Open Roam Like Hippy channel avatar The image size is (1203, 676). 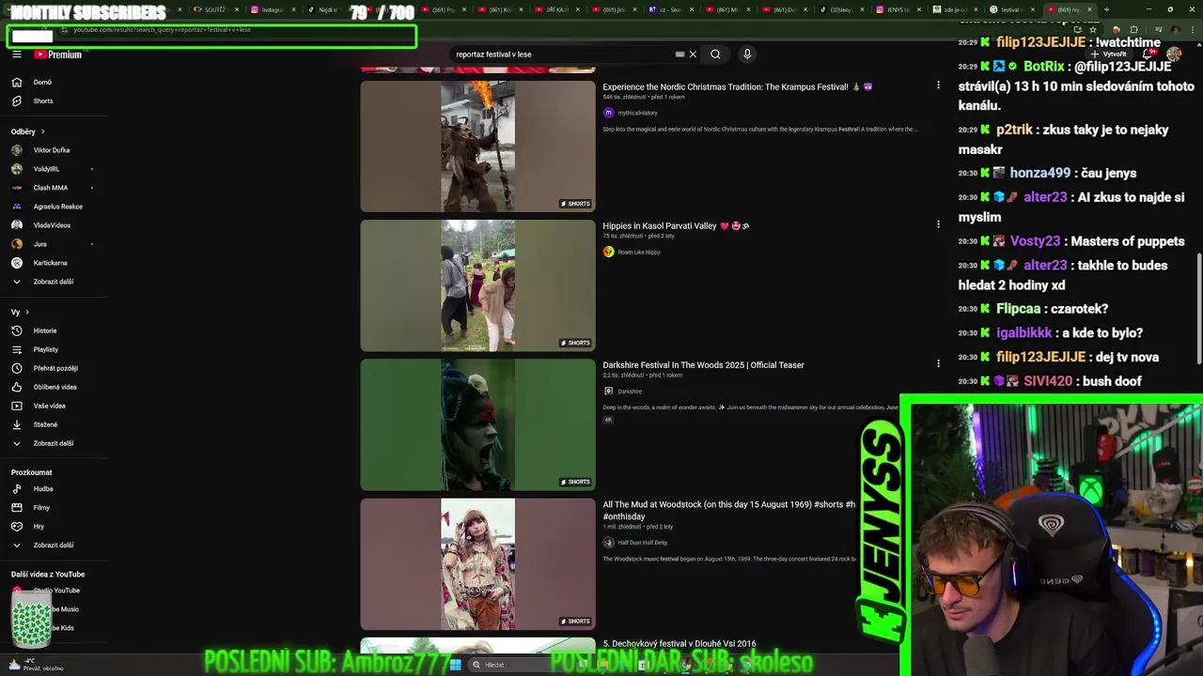[608, 252]
